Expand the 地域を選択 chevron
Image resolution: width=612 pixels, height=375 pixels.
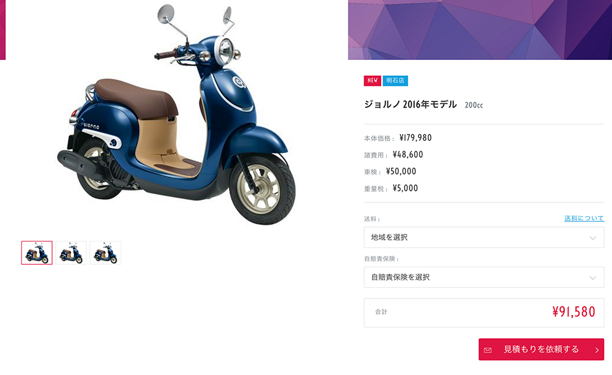point(592,237)
